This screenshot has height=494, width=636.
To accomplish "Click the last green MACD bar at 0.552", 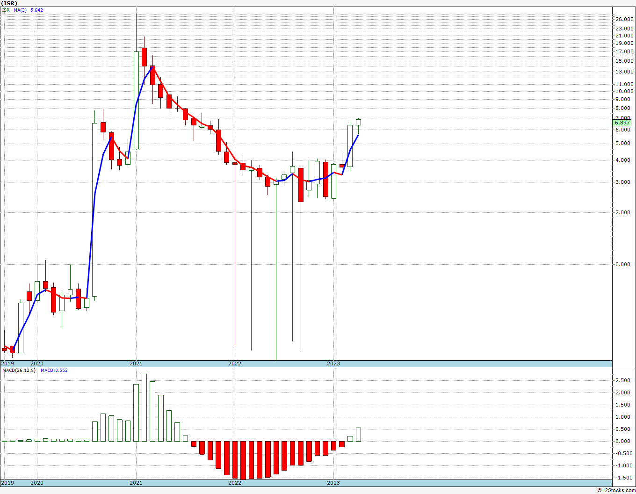I will pyautogui.click(x=359, y=435).
